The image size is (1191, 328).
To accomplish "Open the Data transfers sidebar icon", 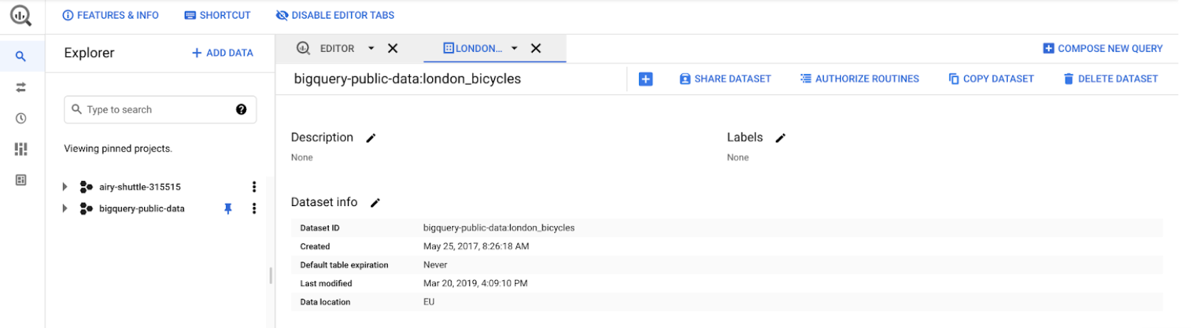I will [x=21, y=87].
